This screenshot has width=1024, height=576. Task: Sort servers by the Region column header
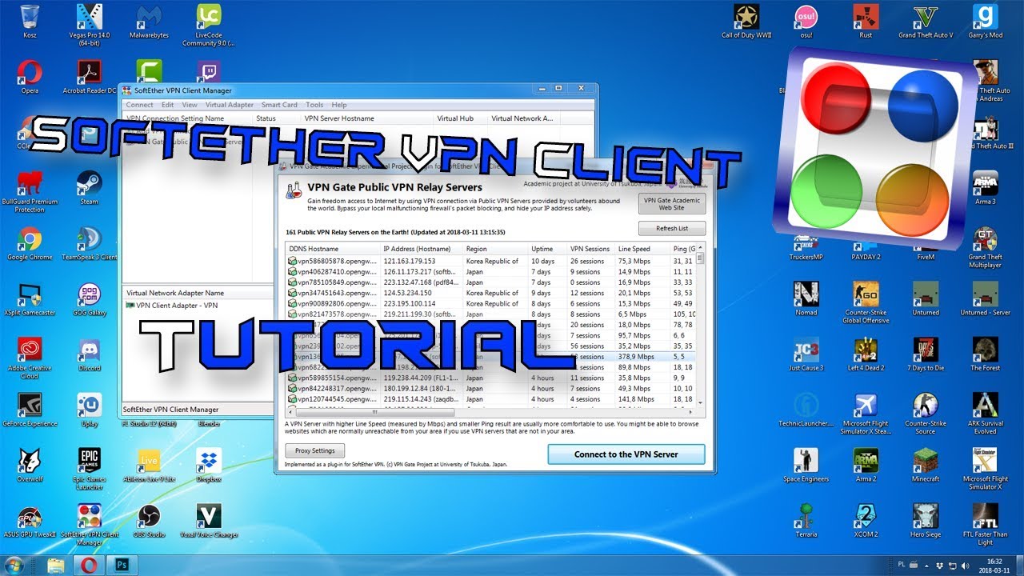coord(495,249)
